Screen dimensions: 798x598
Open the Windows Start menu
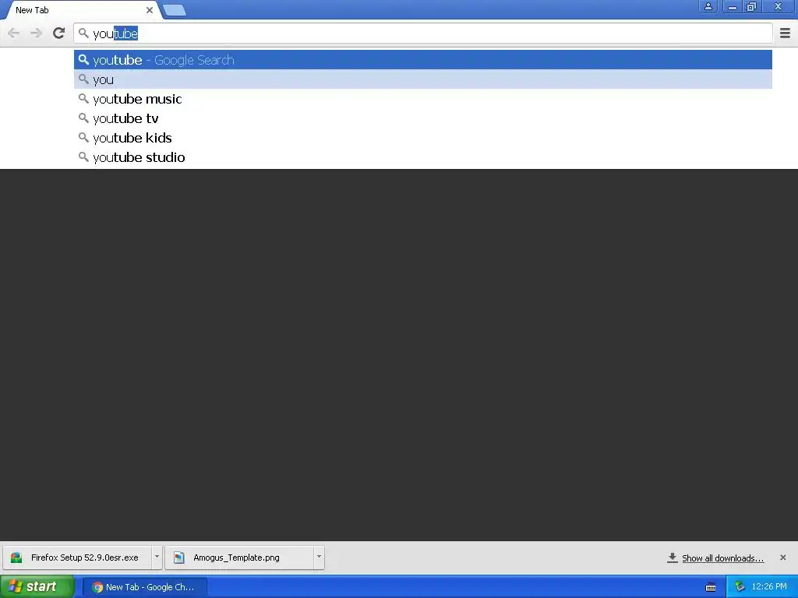coord(37,587)
